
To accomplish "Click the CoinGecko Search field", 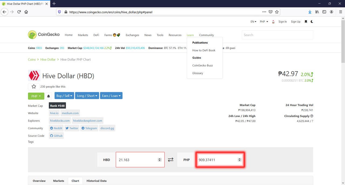I will (x=277, y=35).
